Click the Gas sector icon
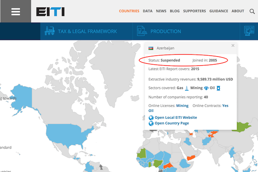This screenshot has height=172, width=258. pyautogui.click(x=187, y=88)
